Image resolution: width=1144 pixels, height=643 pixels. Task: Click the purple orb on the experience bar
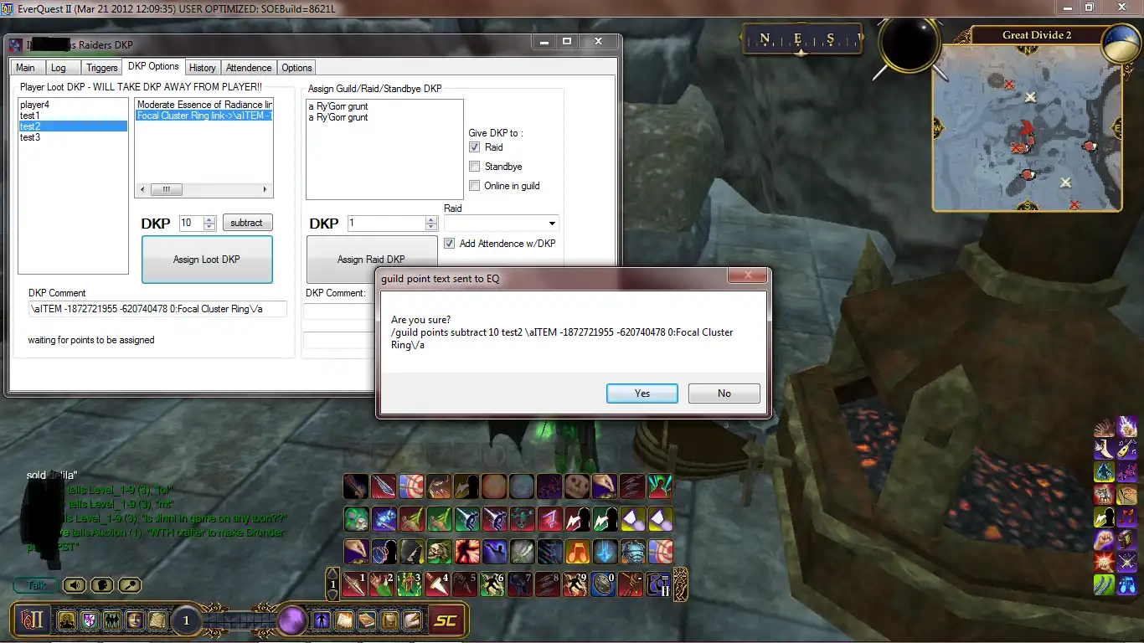pos(292,620)
